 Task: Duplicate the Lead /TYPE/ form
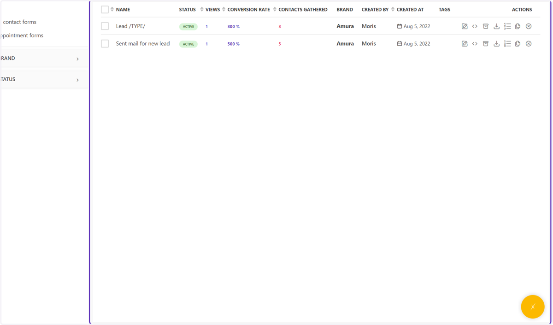point(518,26)
